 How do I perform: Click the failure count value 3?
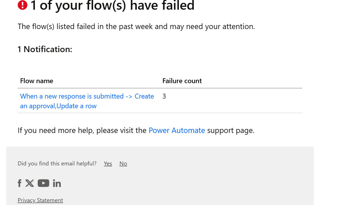(164, 96)
